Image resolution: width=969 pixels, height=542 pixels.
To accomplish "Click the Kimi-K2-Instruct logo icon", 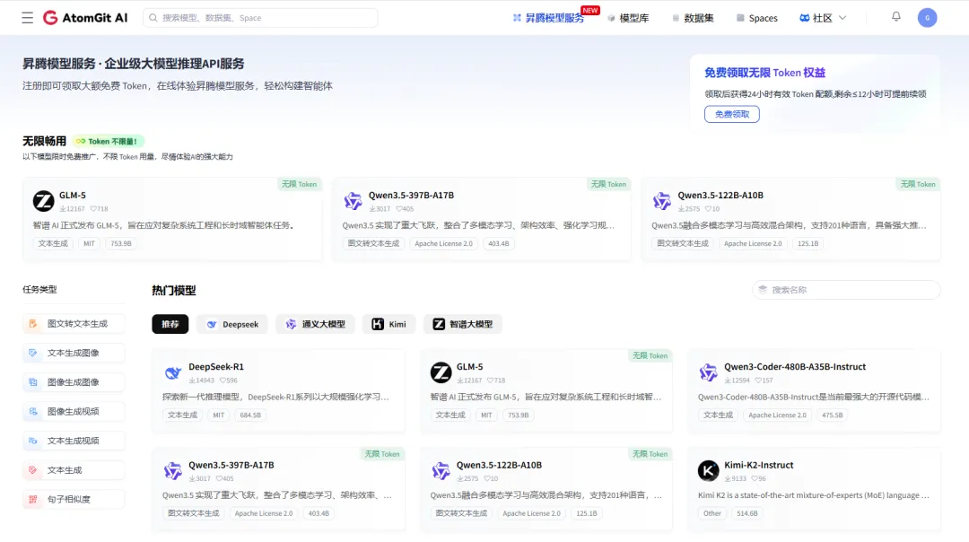I will point(708,471).
